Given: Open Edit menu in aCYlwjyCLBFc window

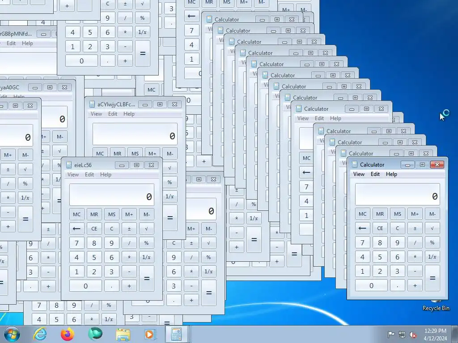Looking at the screenshot, I should click(x=113, y=114).
